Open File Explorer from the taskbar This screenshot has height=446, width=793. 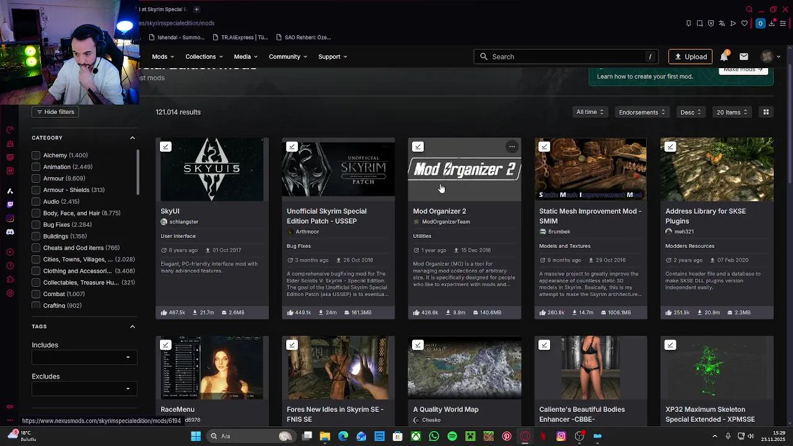325,437
